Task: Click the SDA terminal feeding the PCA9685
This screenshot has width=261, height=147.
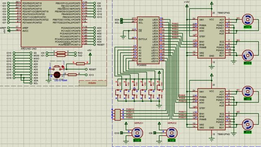Action: (121, 20)
